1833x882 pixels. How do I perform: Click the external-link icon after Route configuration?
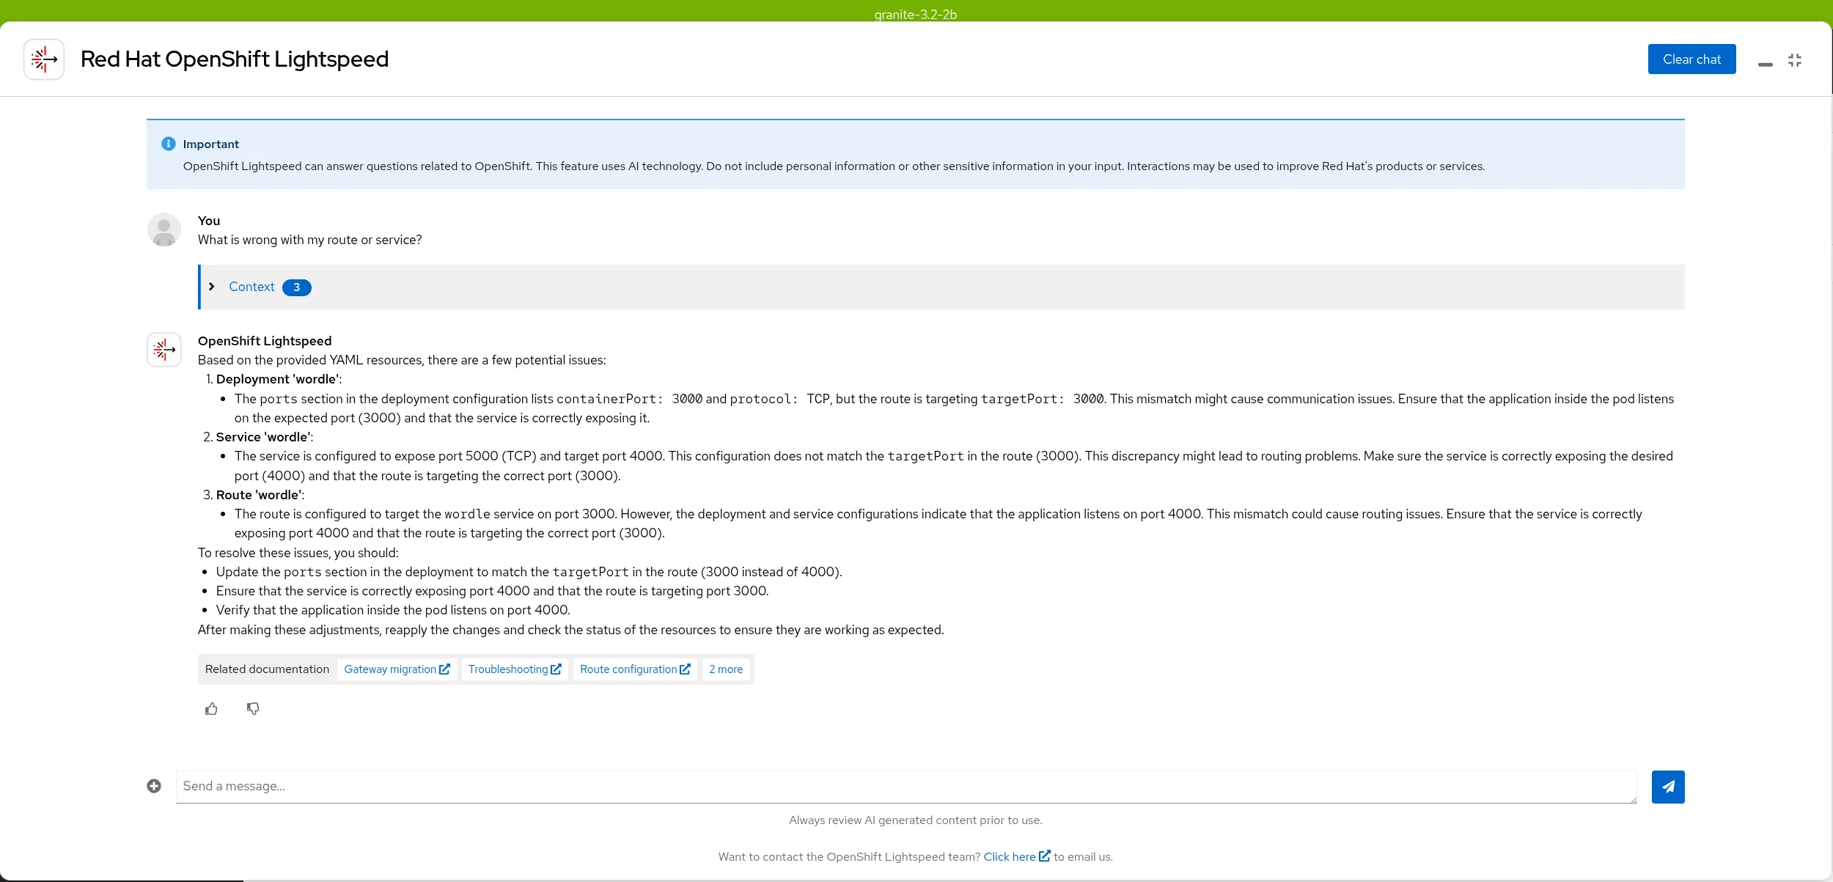(x=685, y=669)
